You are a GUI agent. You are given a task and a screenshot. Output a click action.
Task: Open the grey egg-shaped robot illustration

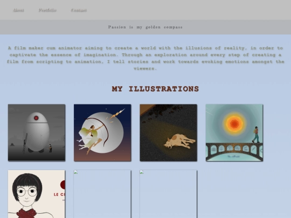[x=37, y=133]
